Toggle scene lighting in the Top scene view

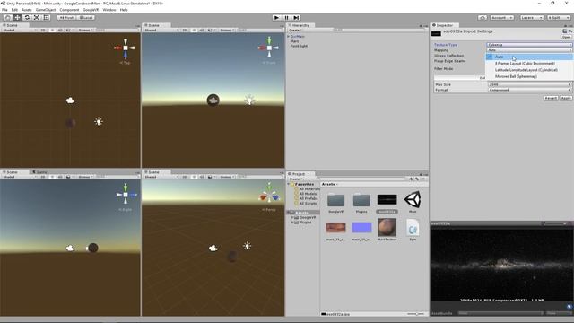tap(52, 30)
